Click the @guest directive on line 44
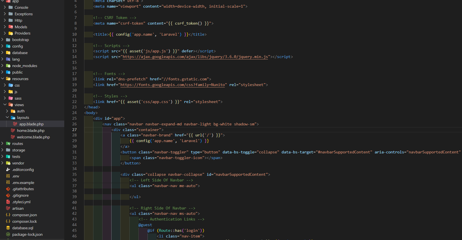 (x=145, y=225)
